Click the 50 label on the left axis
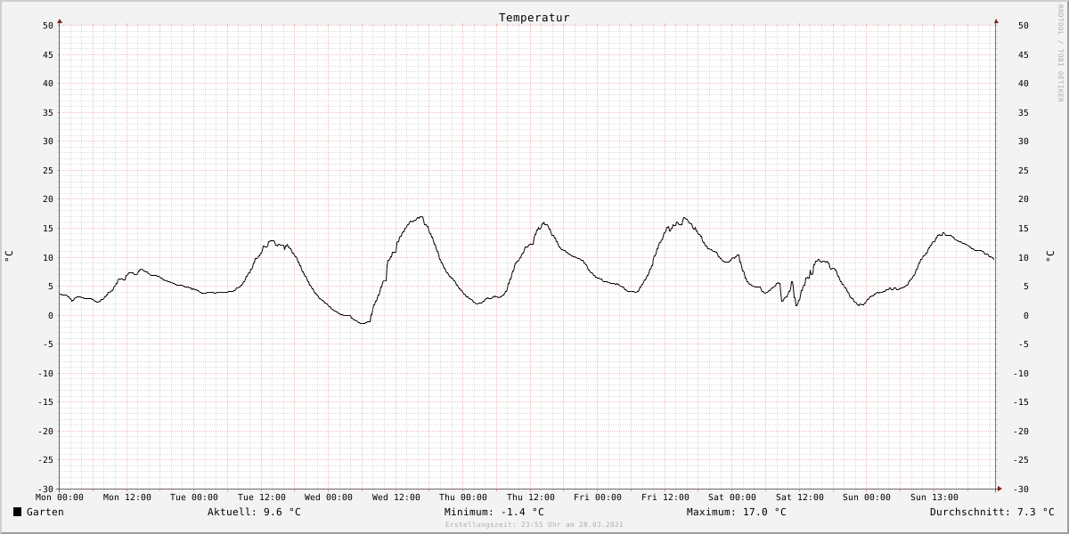 48,26
